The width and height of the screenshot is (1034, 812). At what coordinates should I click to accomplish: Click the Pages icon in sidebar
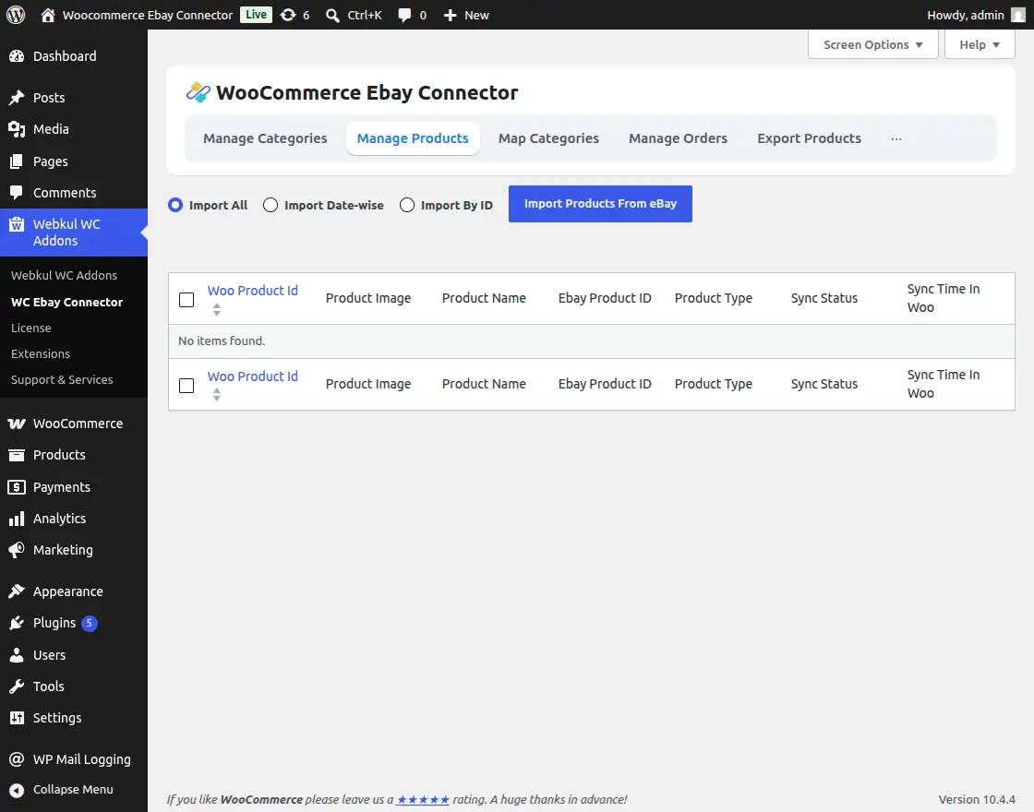17,161
